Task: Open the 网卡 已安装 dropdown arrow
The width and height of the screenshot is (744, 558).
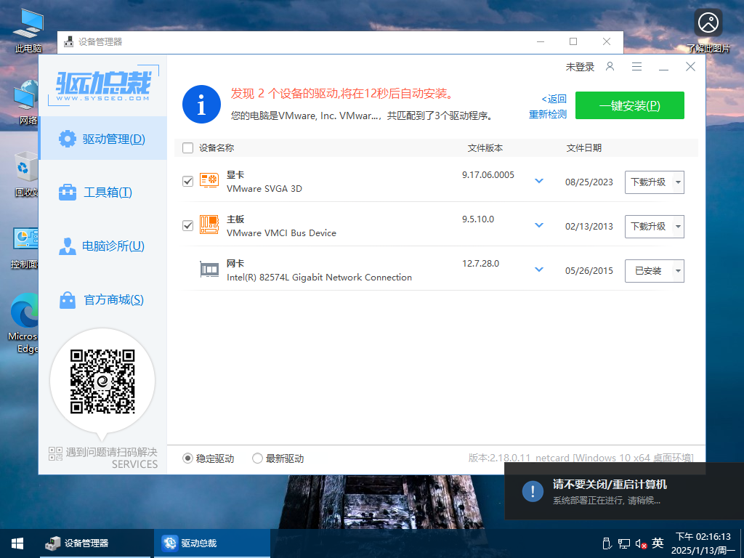Action: (x=678, y=271)
